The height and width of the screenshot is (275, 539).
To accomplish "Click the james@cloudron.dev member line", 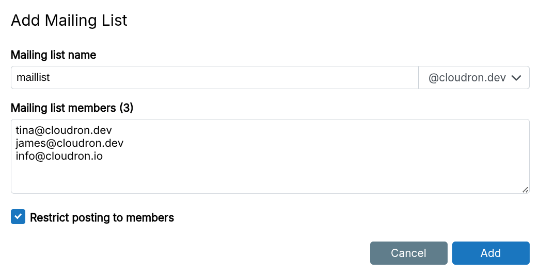I will pos(70,143).
